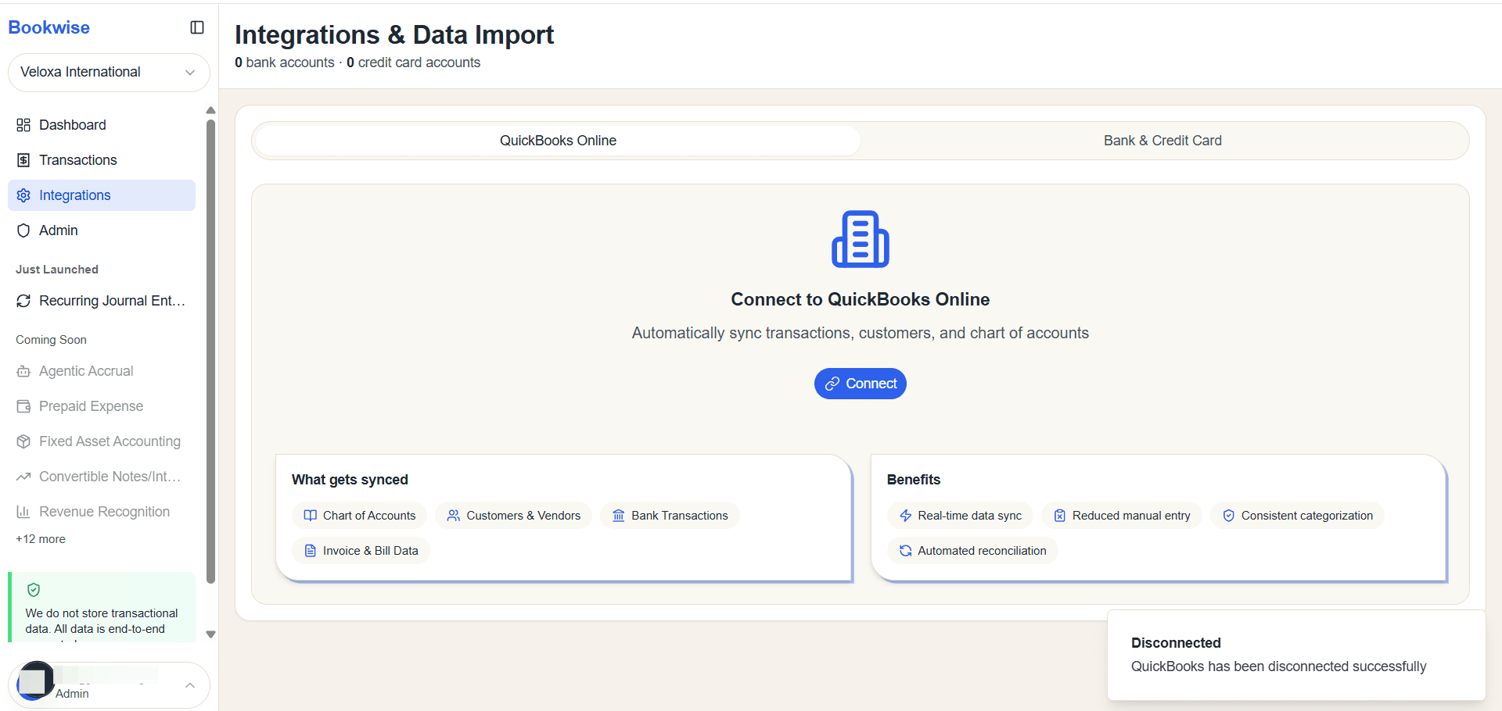Click the user avatar picture

click(35, 681)
